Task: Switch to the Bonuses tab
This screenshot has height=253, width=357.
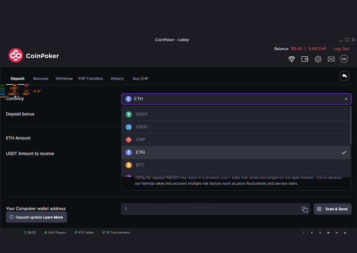Action: 41,78
